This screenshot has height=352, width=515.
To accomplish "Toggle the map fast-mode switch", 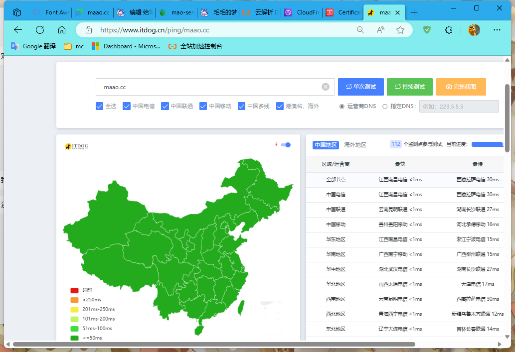I will (286, 145).
